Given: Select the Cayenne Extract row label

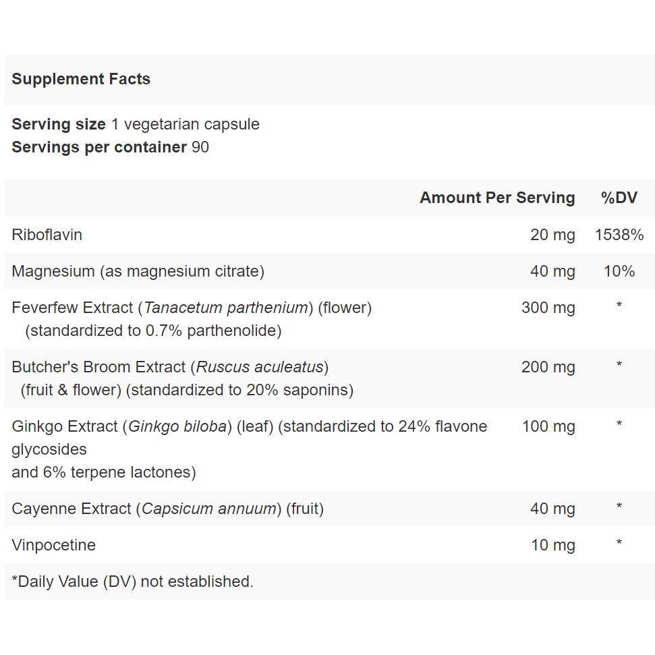Looking at the screenshot, I should click(x=168, y=509).
